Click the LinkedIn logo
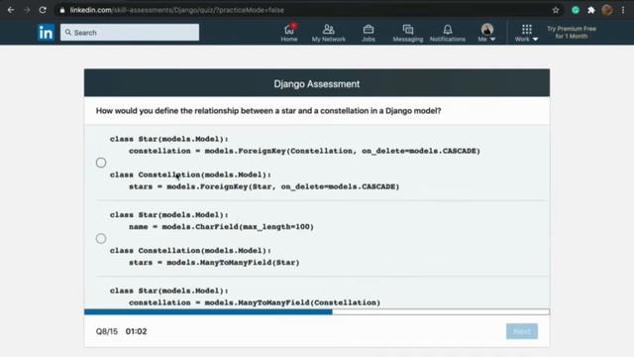Screen dimensions: 634x357 [46, 33]
